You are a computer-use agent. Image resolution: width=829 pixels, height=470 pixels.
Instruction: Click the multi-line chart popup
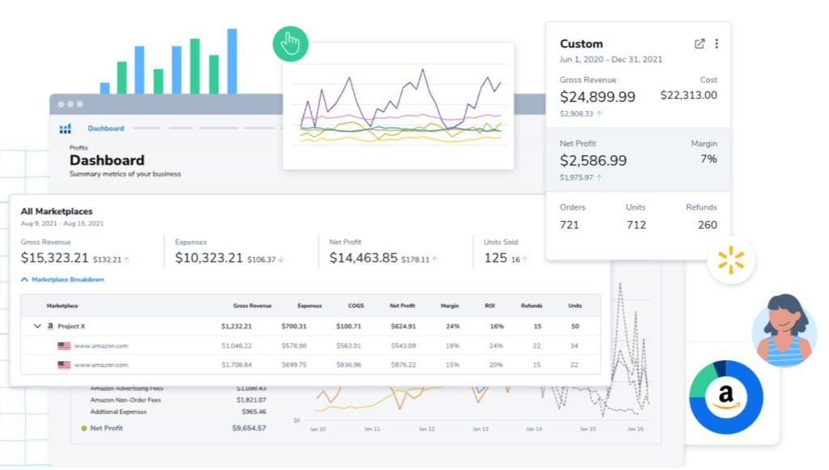pyautogui.click(x=398, y=106)
